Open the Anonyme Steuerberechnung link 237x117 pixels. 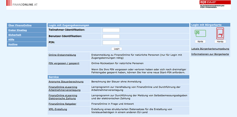click(x=66, y=82)
